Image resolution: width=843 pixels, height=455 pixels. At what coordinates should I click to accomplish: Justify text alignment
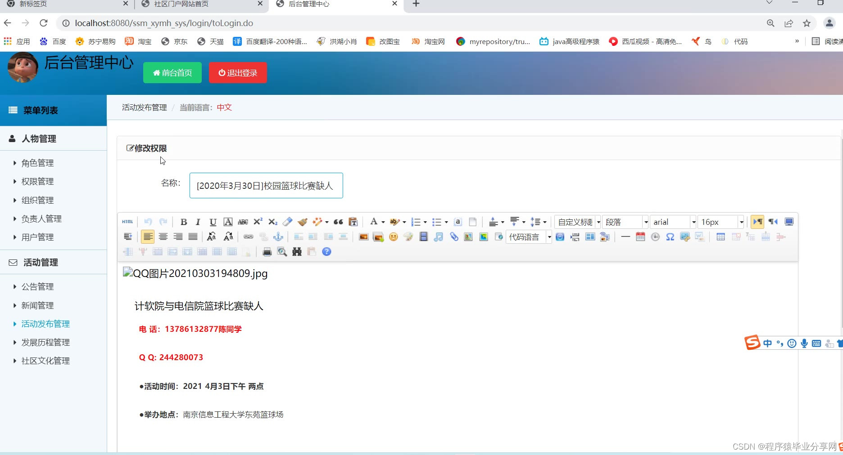[x=193, y=236]
